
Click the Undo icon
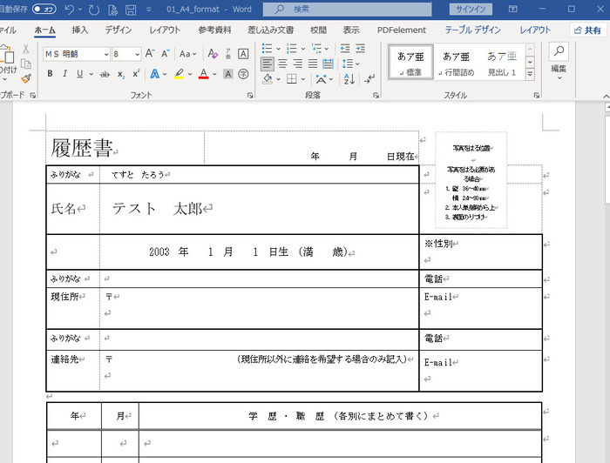pos(69,10)
